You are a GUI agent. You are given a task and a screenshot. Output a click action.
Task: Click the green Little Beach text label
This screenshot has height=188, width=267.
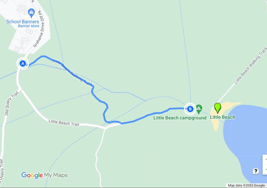pyautogui.click(x=223, y=117)
